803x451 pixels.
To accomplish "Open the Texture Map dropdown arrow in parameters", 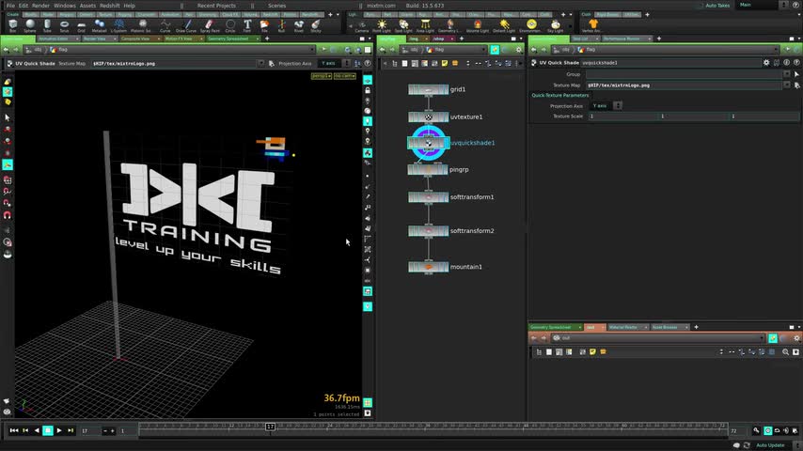I will pyautogui.click(x=787, y=85).
